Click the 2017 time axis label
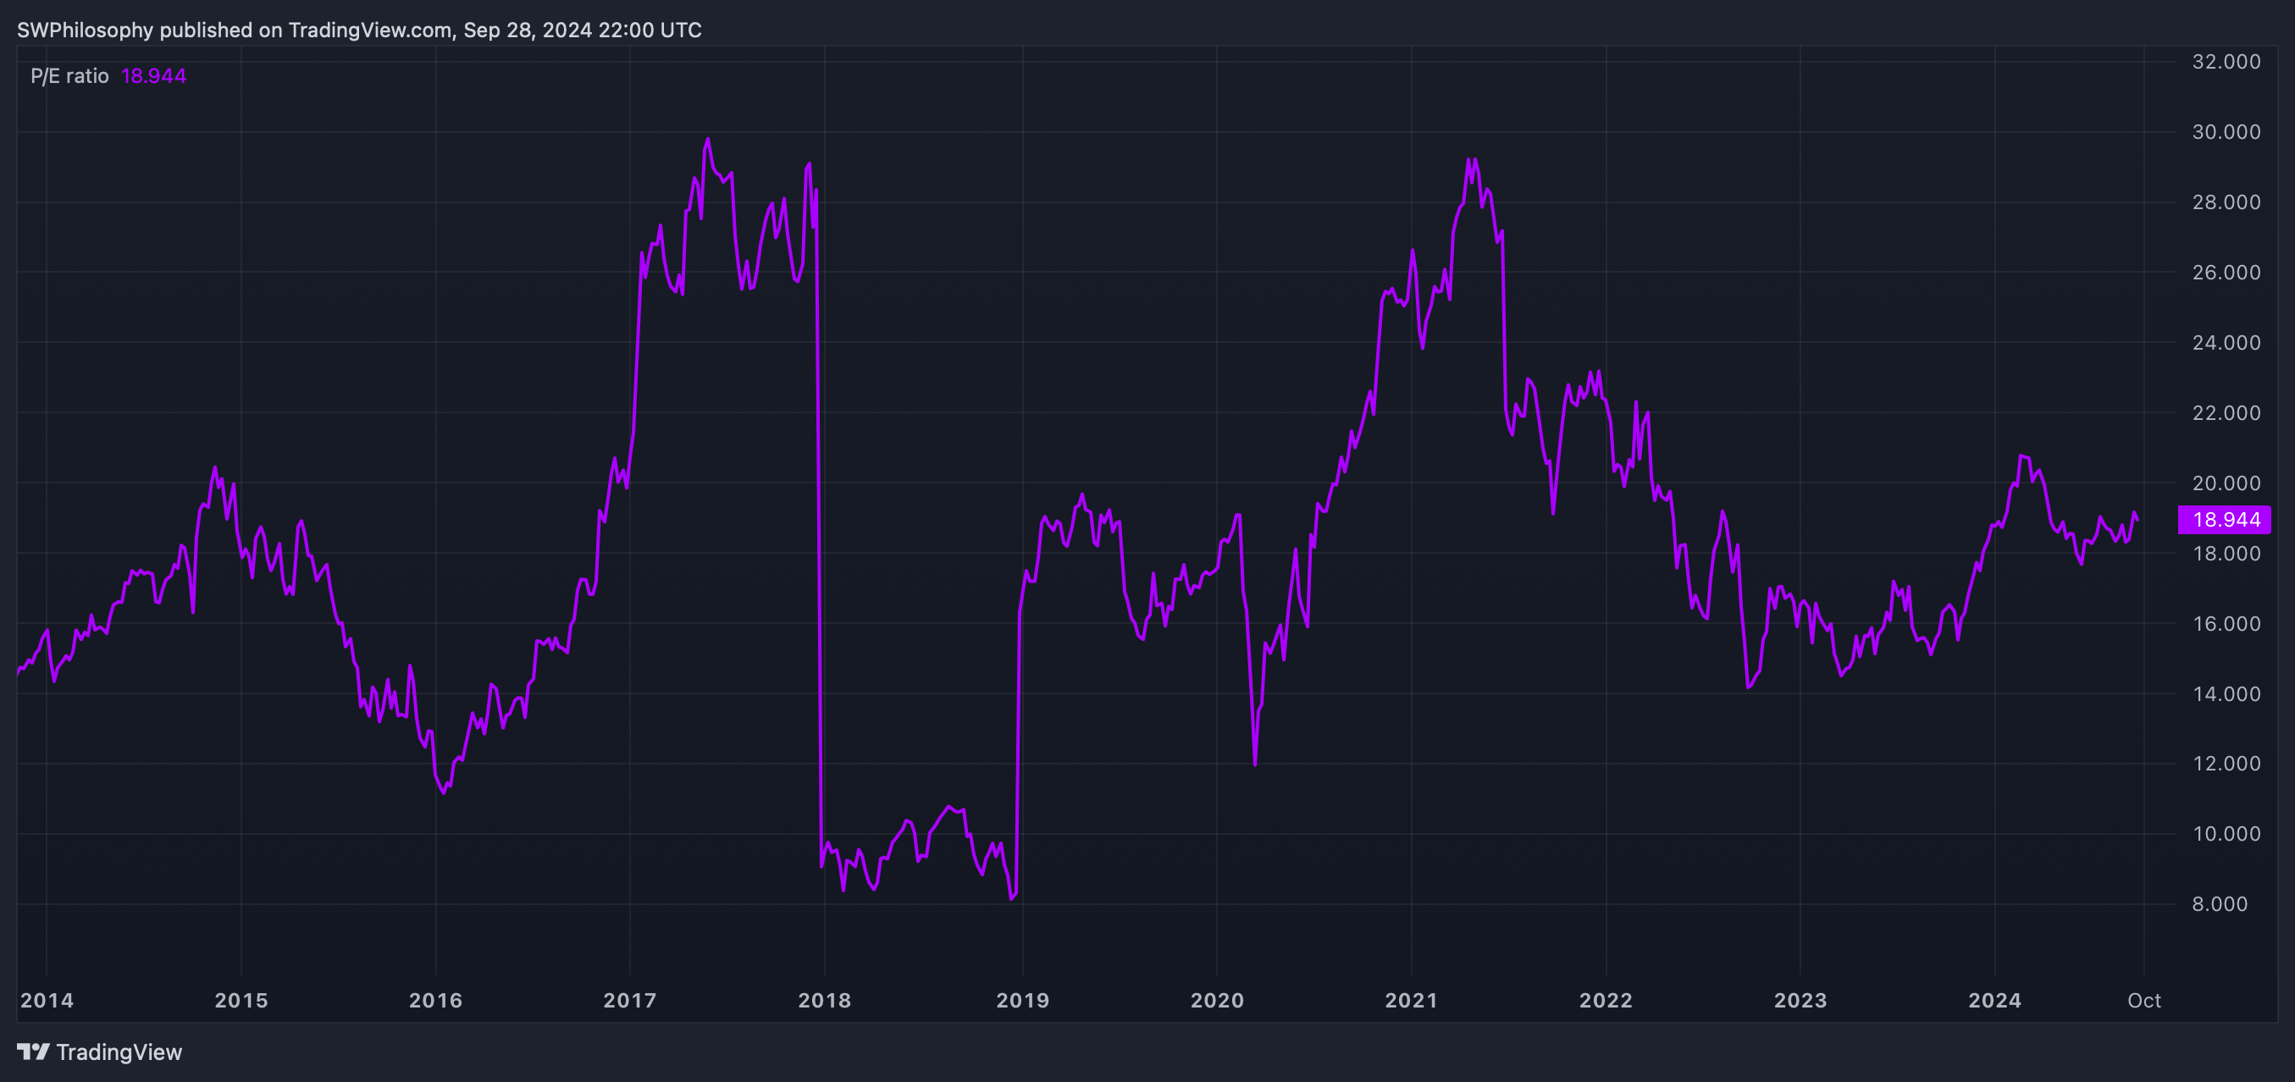Image resolution: width=2295 pixels, height=1082 pixels. pos(630,1000)
